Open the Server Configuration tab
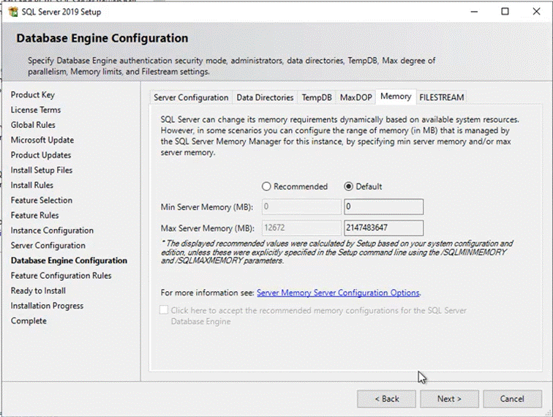This screenshot has width=553, height=417. tap(191, 97)
